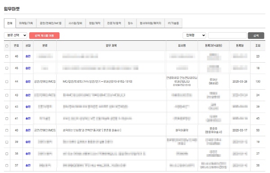This screenshot has height=173, width=270.
Task: Click the view count 130 in row 44
Action: 258,82
